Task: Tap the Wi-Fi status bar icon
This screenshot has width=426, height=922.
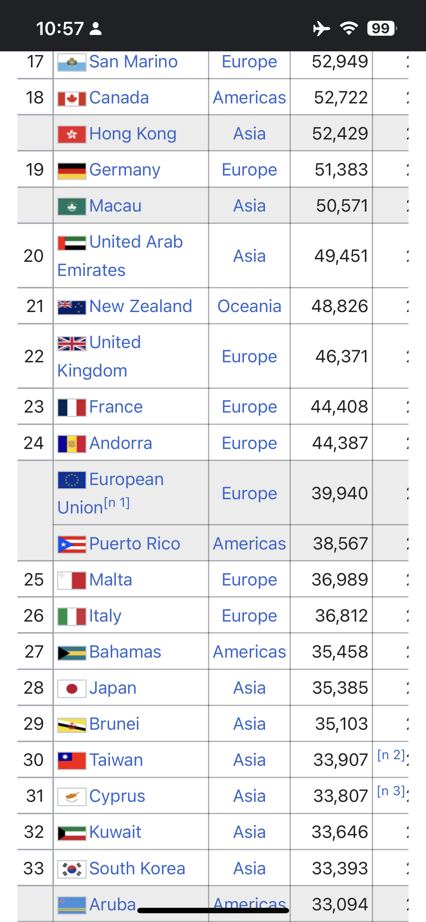Action: pyautogui.click(x=349, y=28)
